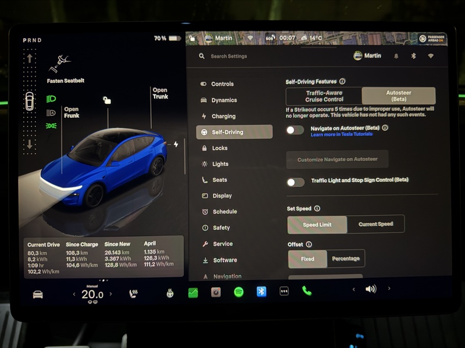Toggle the parking lights indicator icon
465x348 pixels.
pos(51,126)
